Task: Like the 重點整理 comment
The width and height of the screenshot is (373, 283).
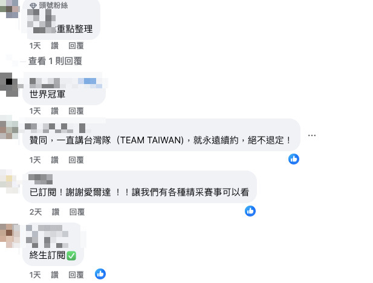Action: point(55,46)
